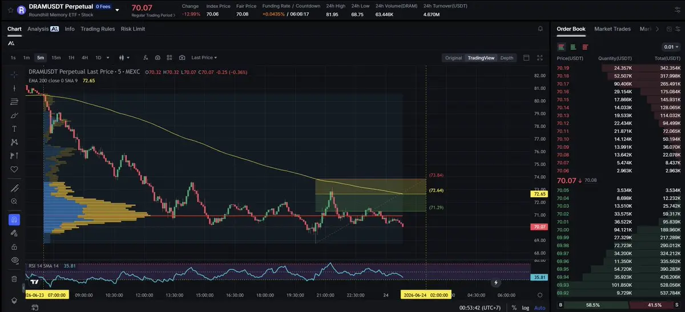Hide all drawings with the eye icon
Screen dimensions: 685x312
[14, 260]
